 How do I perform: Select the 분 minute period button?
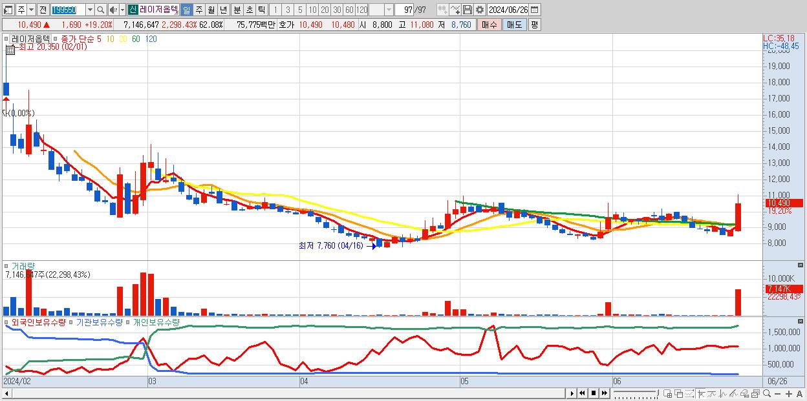click(x=237, y=10)
